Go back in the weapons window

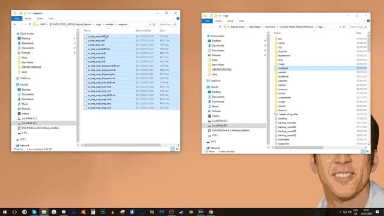pyautogui.click(x=15, y=25)
